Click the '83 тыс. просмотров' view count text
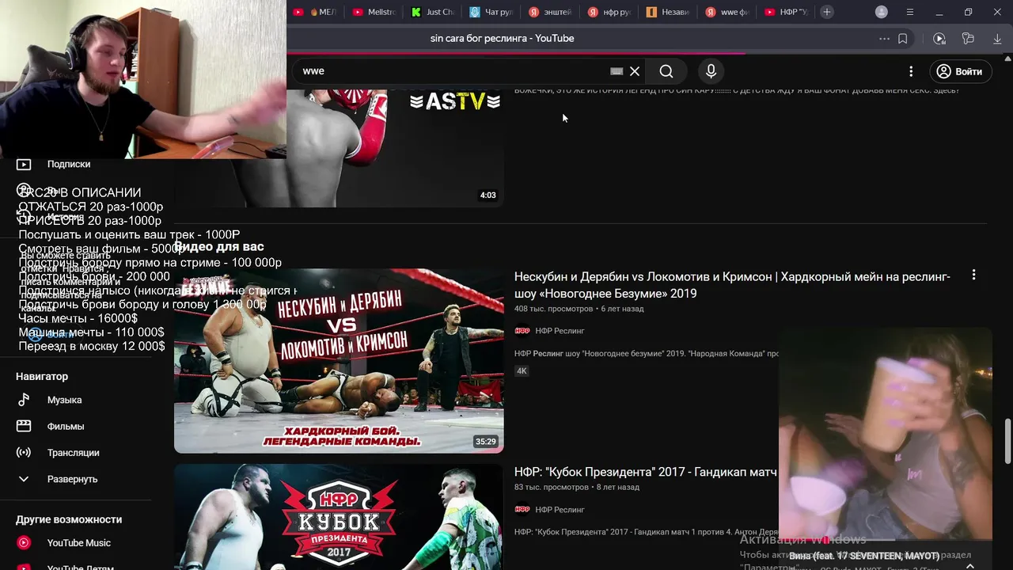1013x570 pixels. point(552,487)
